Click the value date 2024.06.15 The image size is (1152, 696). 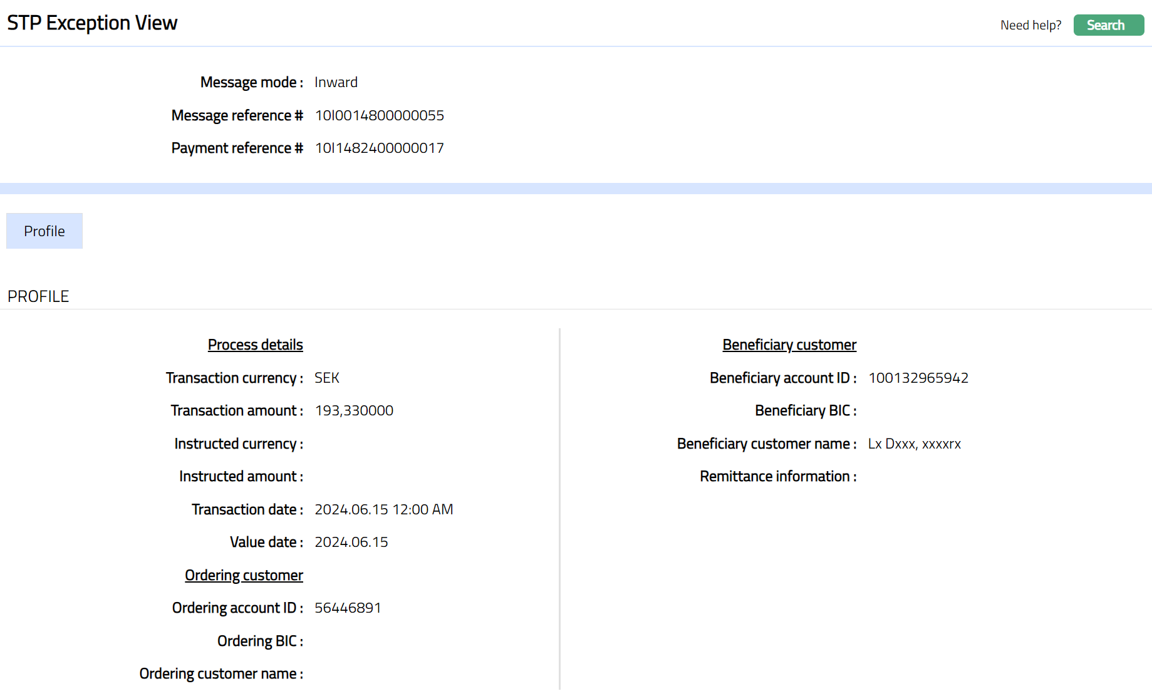pyautogui.click(x=351, y=543)
